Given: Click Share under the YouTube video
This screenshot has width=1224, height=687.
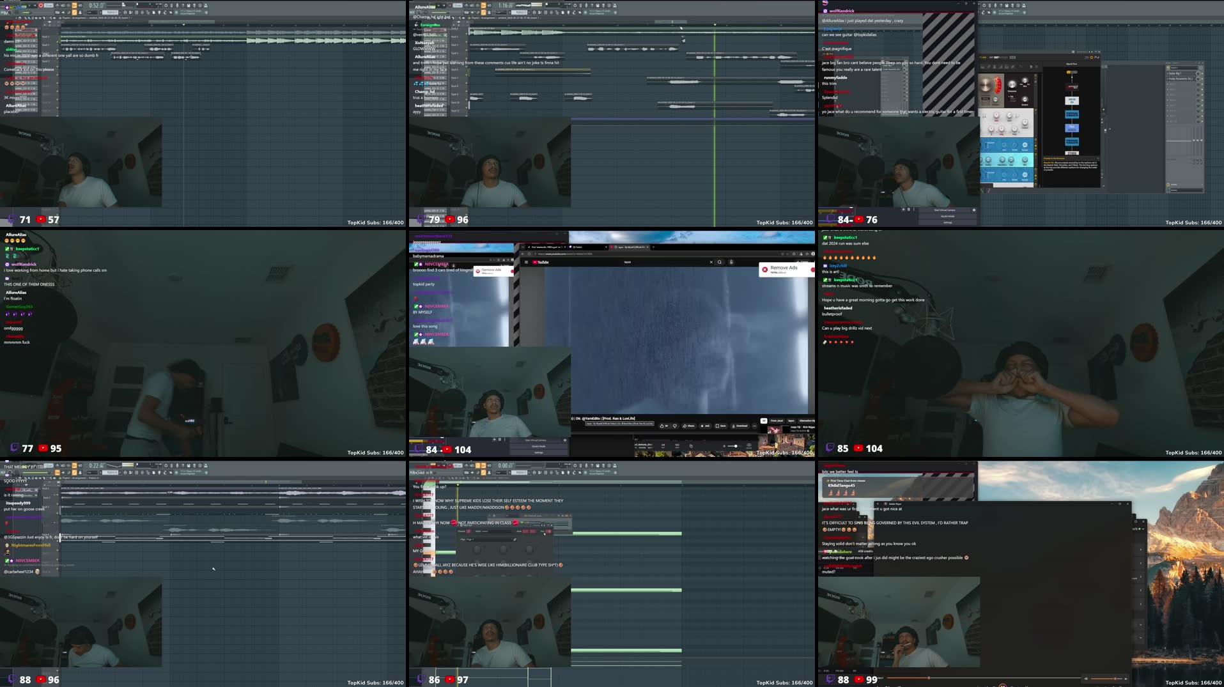Looking at the screenshot, I should tap(688, 426).
